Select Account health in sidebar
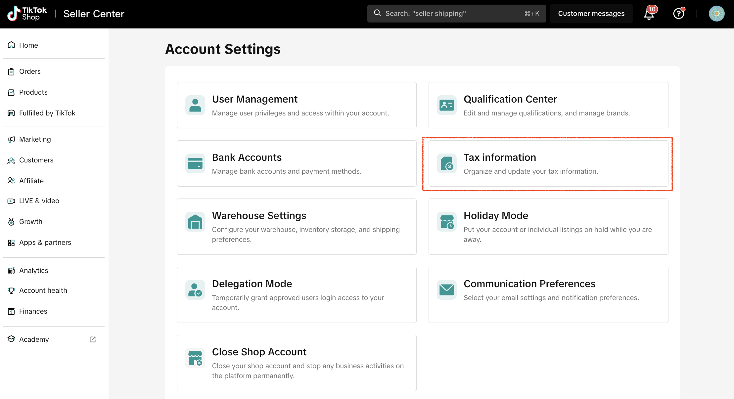The height and width of the screenshot is (399, 734). 43,290
